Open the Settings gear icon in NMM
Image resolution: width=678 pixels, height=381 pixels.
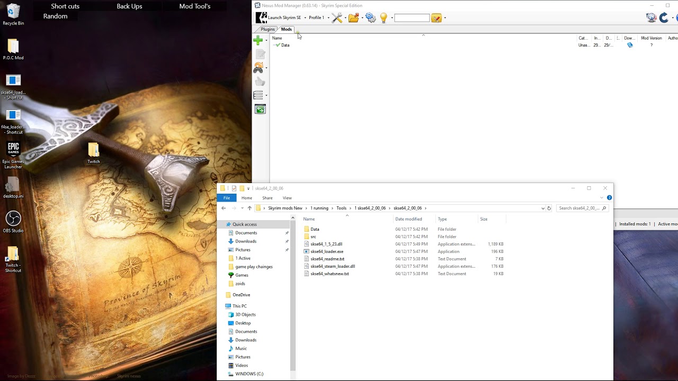point(371,18)
